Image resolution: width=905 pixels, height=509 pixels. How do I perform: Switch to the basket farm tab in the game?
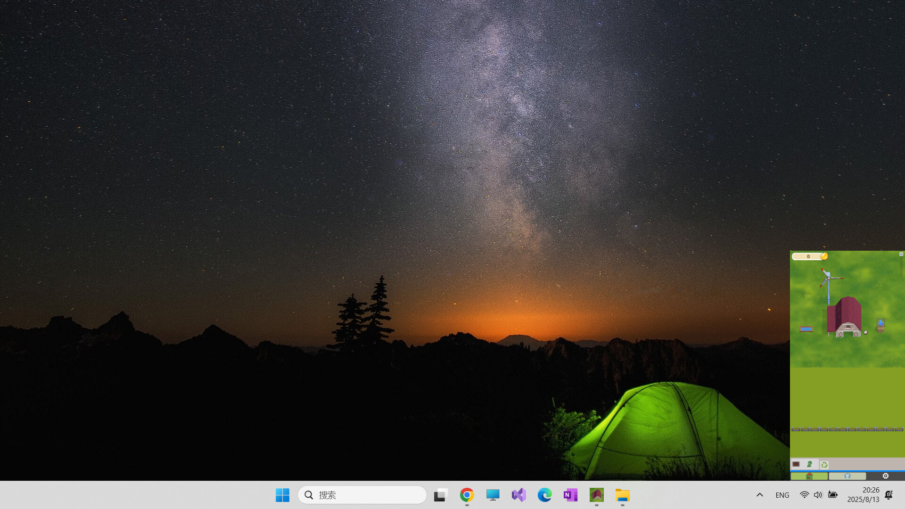809,477
